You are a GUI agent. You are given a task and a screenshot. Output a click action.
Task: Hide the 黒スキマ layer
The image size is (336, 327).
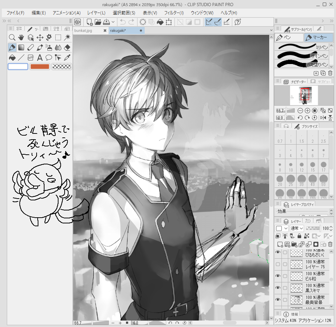(x=278, y=288)
